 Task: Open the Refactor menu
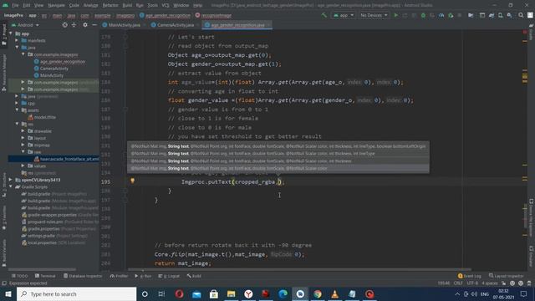(110, 5)
